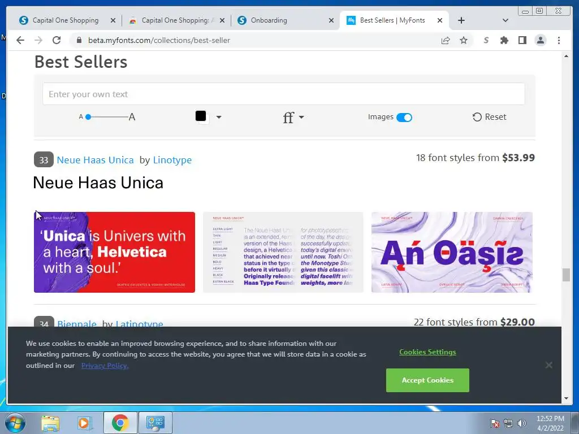The height and width of the screenshot is (434, 579).
Task: Click the $53.99 price text
Action: point(518,158)
